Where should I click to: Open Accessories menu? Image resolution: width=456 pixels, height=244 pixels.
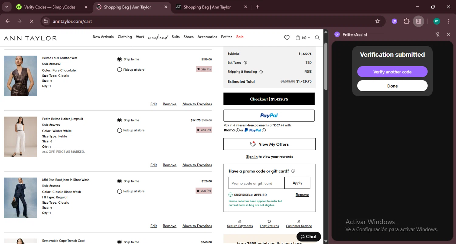coord(207,37)
